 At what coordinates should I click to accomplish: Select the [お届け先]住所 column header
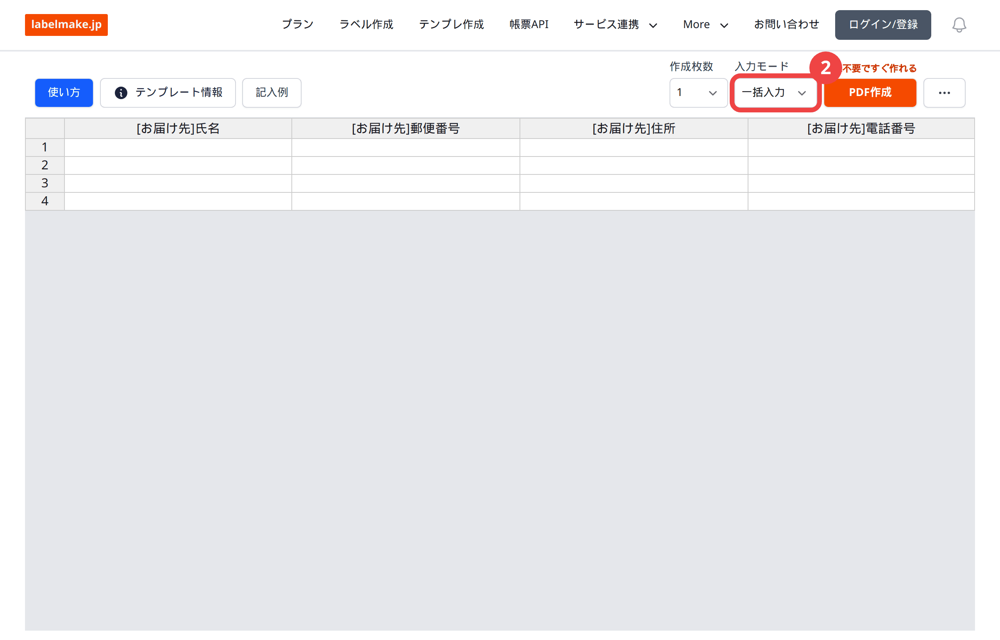point(634,128)
